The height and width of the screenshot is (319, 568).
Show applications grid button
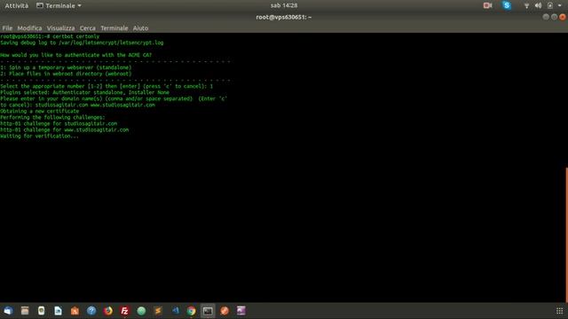pos(559,311)
